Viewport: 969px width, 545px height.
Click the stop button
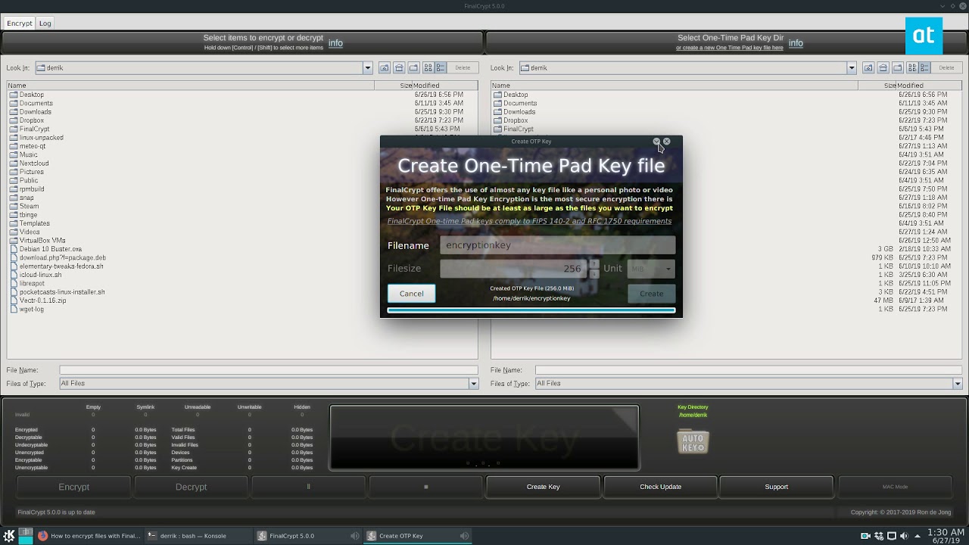425,487
